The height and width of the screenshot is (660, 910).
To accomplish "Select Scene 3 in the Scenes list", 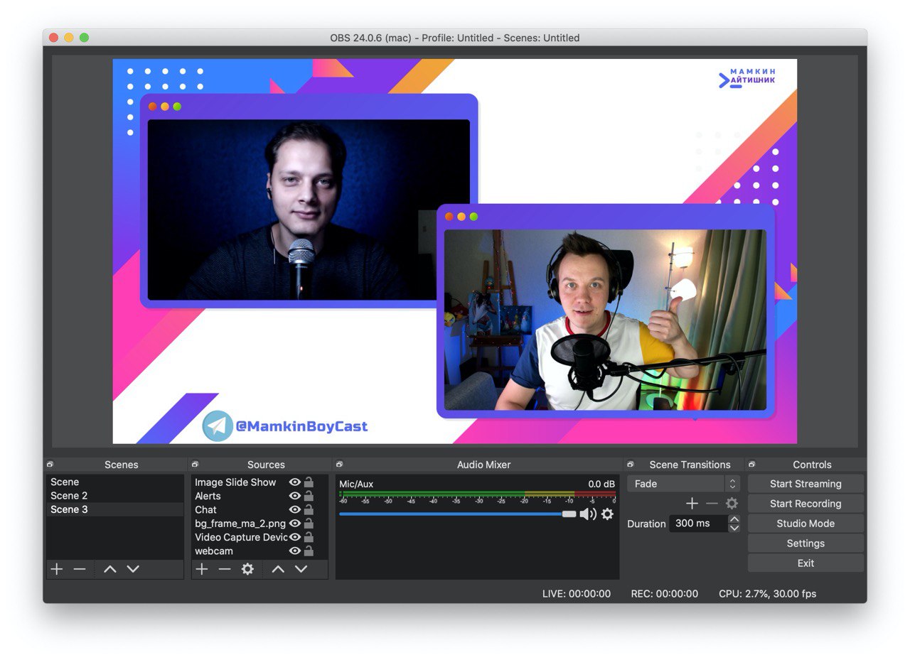I will (x=115, y=509).
